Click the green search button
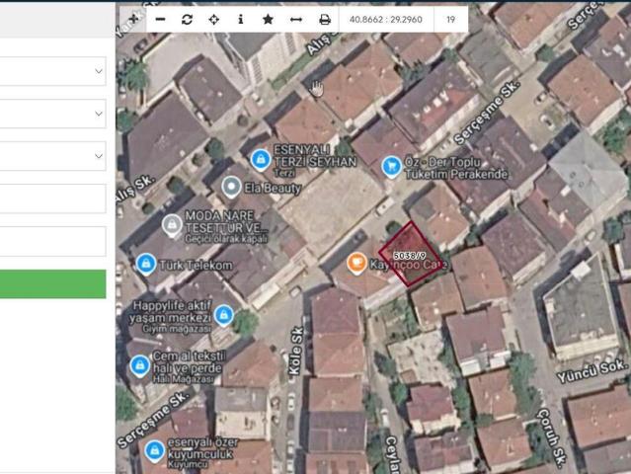Screen dimensions: 631x474 [52, 284]
